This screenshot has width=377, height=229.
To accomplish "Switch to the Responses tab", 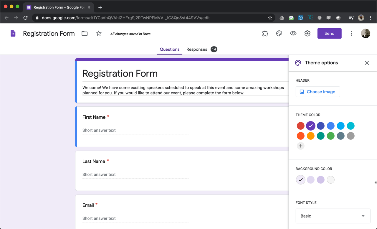I will pyautogui.click(x=197, y=49).
